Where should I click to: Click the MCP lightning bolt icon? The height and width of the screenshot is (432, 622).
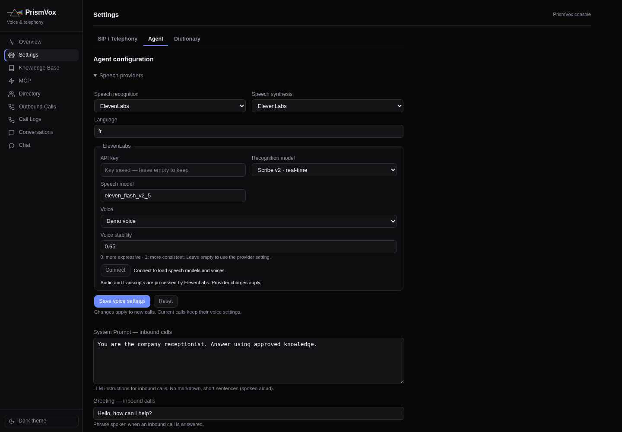pos(12,81)
